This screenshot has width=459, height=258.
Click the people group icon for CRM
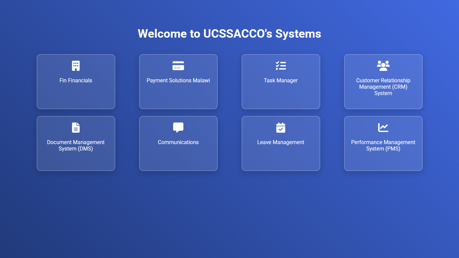click(x=383, y=66)
